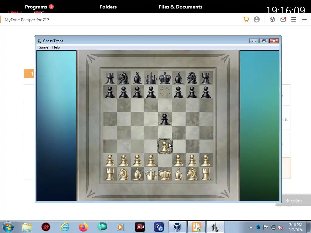Select the highlighted white pawn under the cursor

click(x=165, y=147)
